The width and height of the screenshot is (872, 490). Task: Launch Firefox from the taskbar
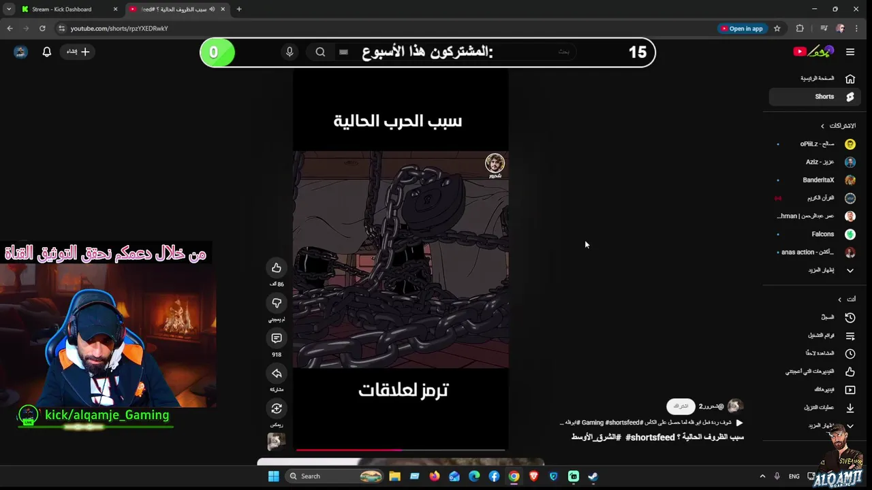coord(434,476)
